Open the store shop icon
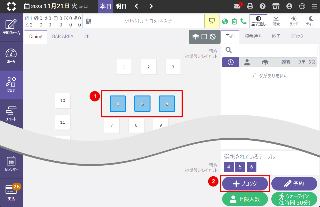The width and height of the screenshot is (320, 207). tap(276, 6)
